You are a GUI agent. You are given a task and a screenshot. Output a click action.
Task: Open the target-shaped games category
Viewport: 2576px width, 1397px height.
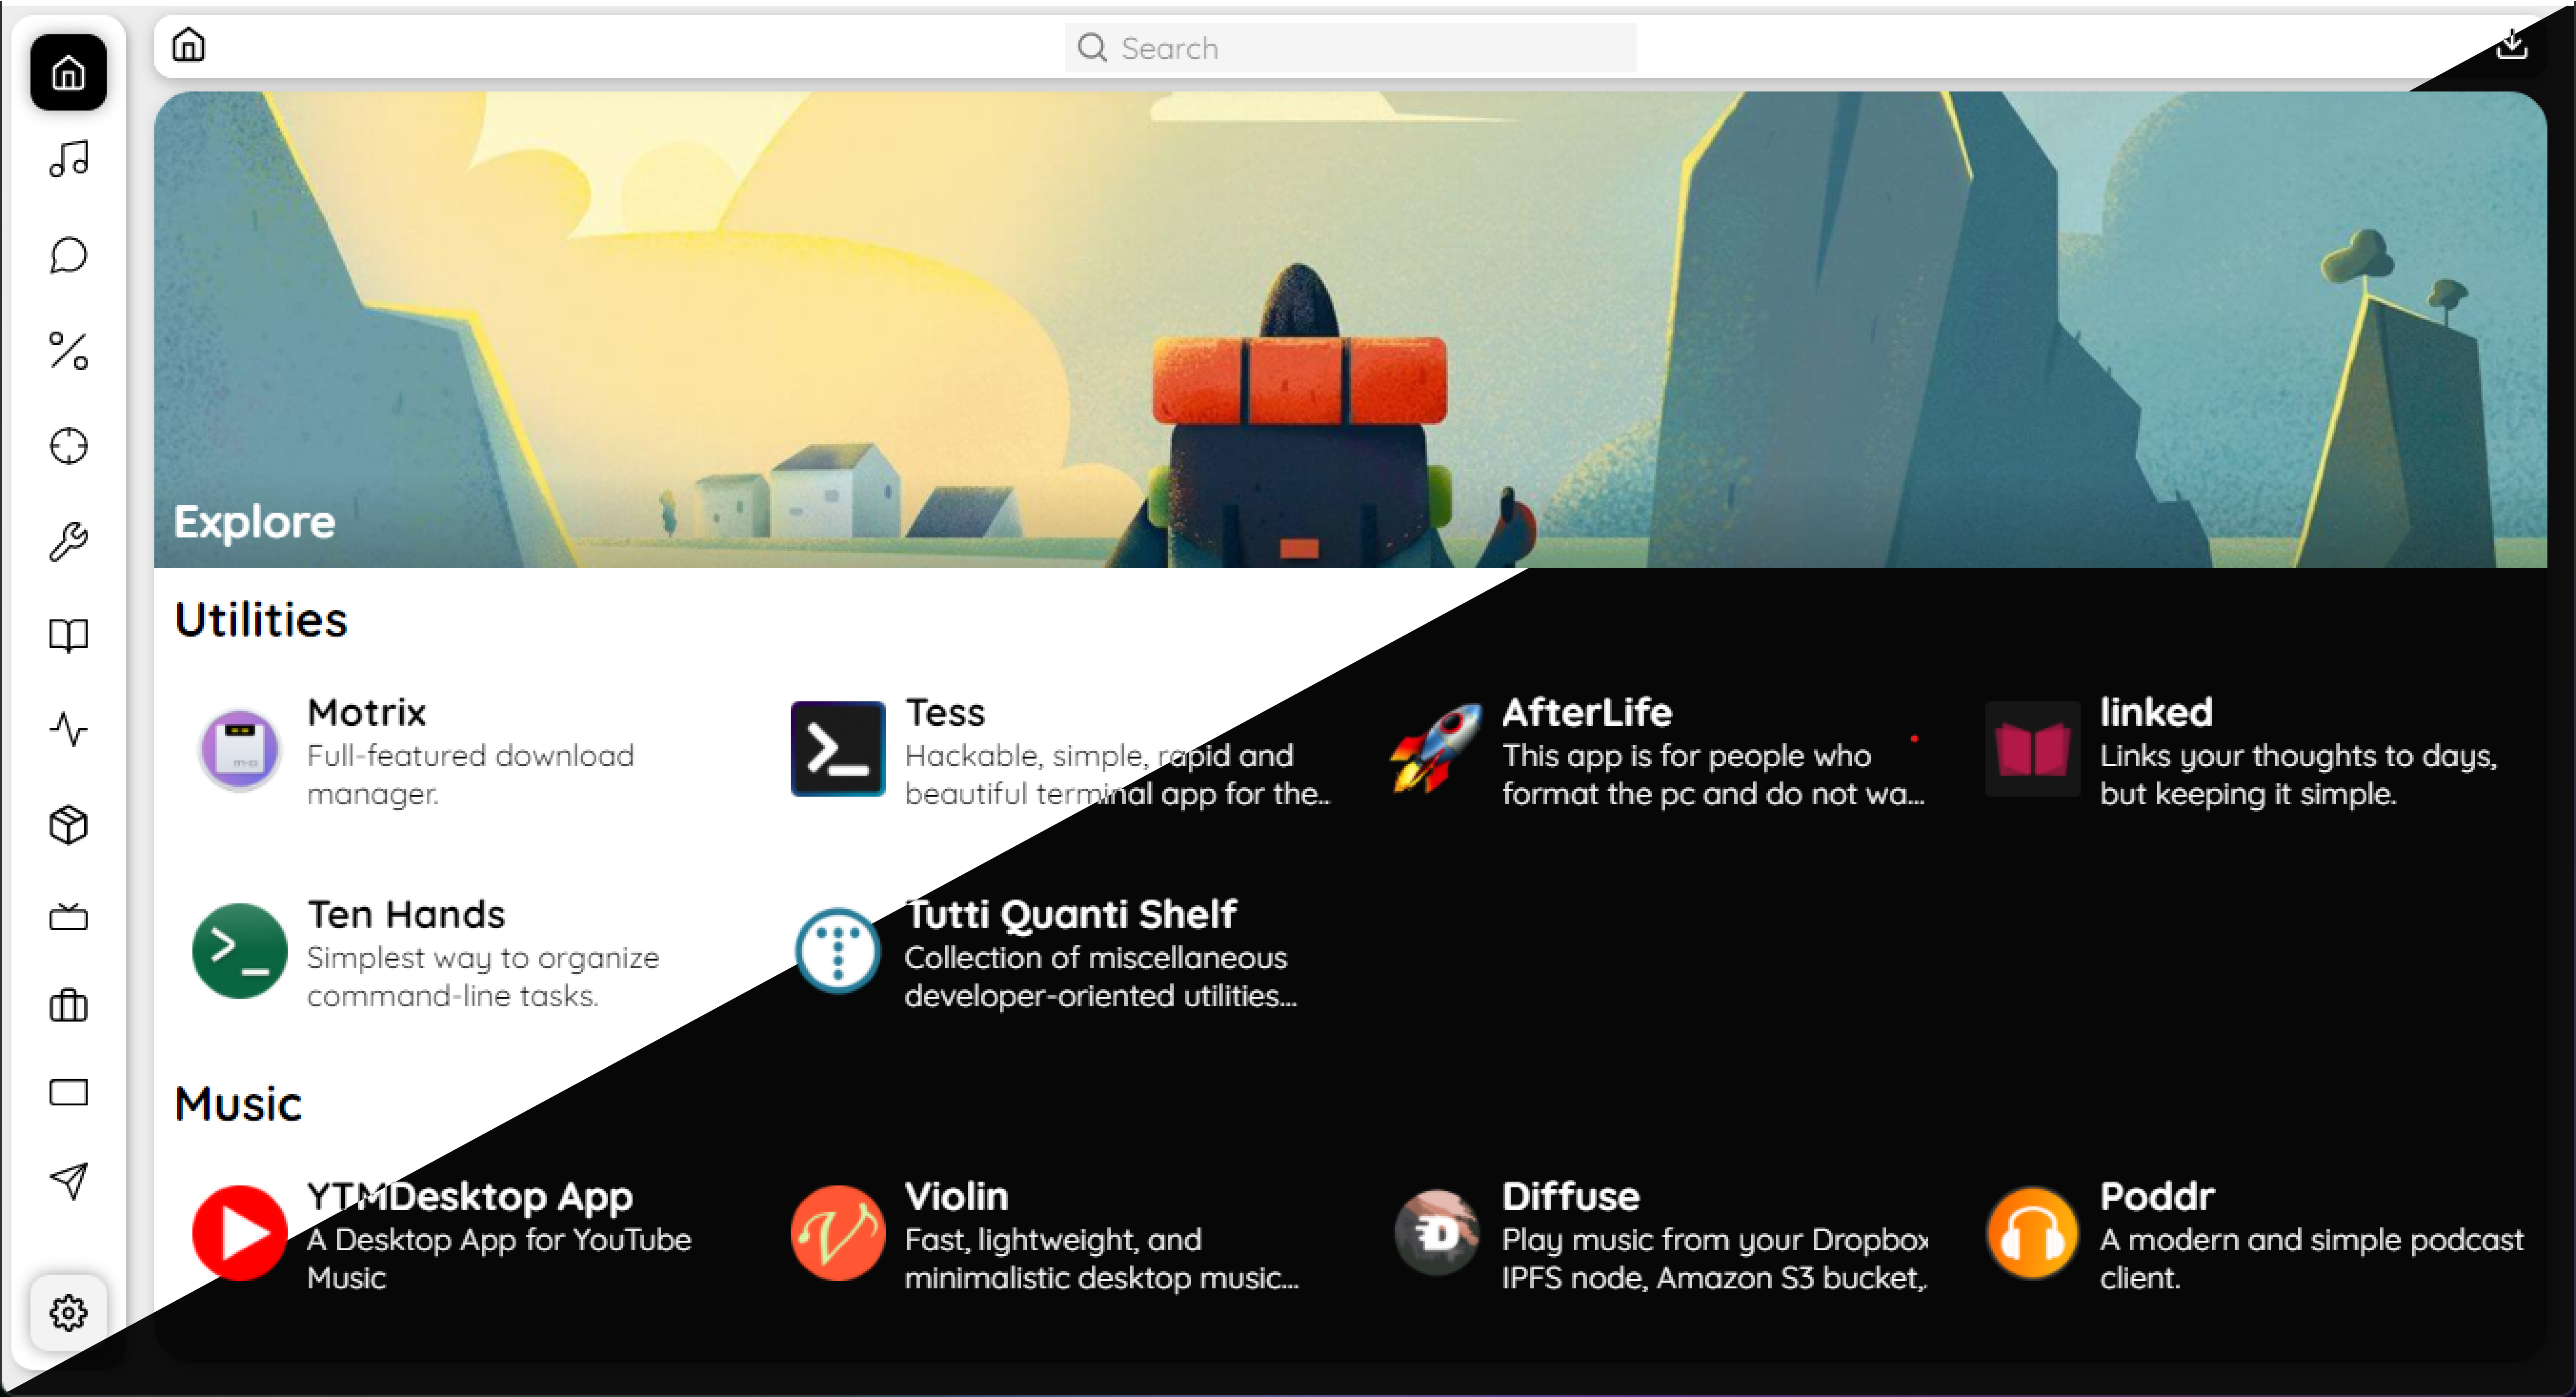(68, 447)
